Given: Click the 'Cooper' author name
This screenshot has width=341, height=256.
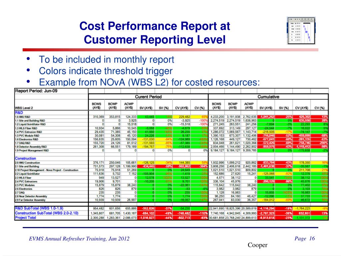Looking at the screenshot, I should point(257,245).
